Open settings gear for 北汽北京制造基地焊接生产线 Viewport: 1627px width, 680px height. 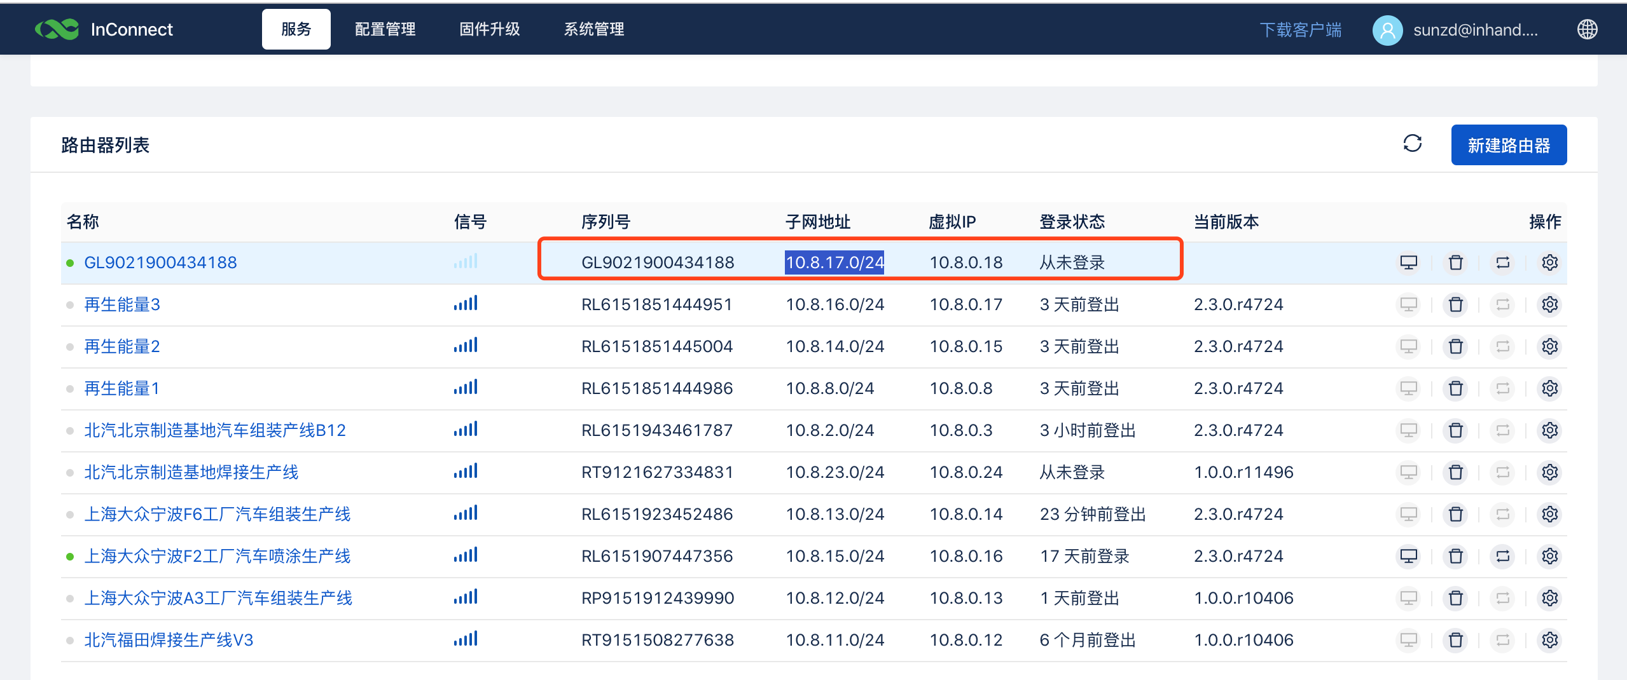[1549, 473]
